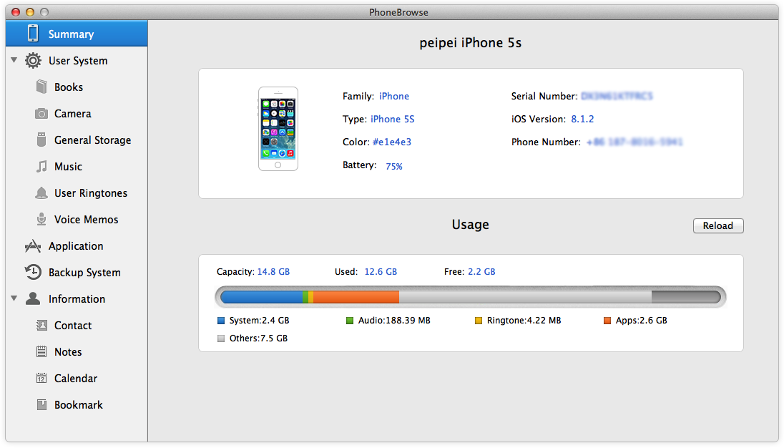The height and width of the screenshot is (448, 784).
Task: Open the Application store icon
Action: point(33,246)
